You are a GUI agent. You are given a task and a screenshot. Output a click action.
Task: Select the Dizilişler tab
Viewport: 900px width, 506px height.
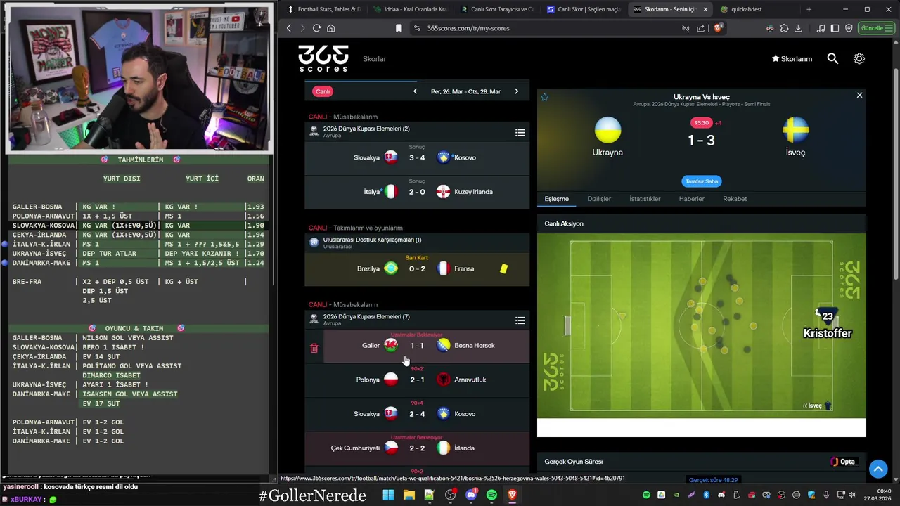[x=599, y=199]
